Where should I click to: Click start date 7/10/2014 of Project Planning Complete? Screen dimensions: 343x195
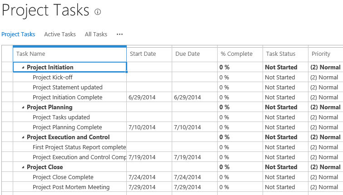click(x=149, y=127)
